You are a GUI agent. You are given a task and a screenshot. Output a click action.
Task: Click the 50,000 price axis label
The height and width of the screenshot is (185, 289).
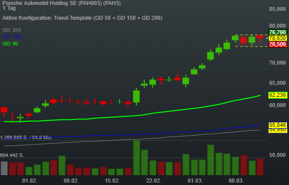click(277, 155)
